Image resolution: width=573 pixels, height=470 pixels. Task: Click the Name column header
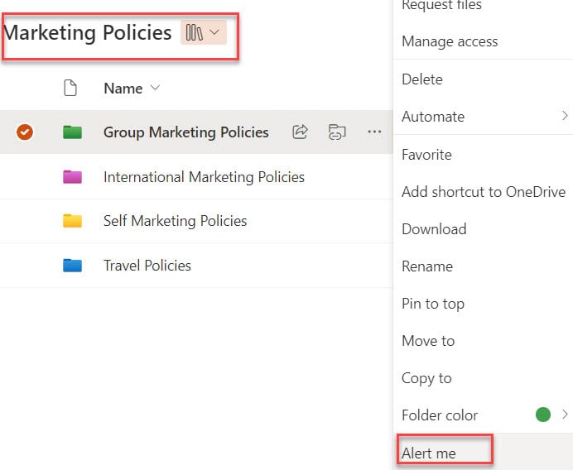pos(123,88)
